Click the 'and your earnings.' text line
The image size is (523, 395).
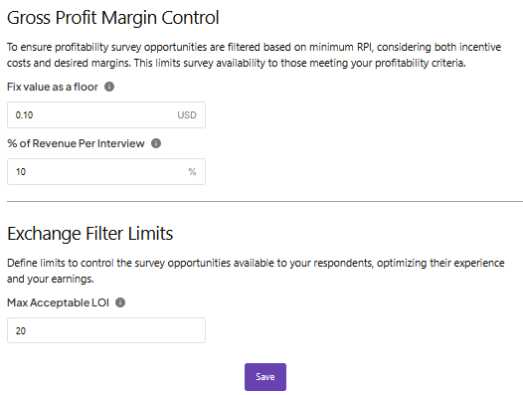51,279
